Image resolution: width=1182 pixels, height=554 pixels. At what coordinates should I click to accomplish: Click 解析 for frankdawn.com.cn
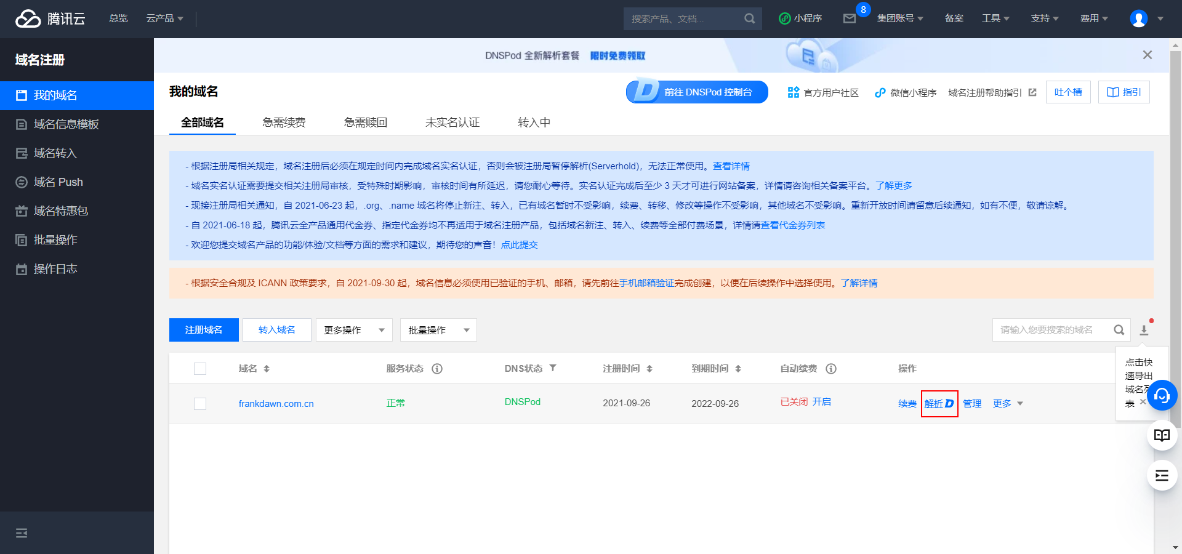pos(939,404)
